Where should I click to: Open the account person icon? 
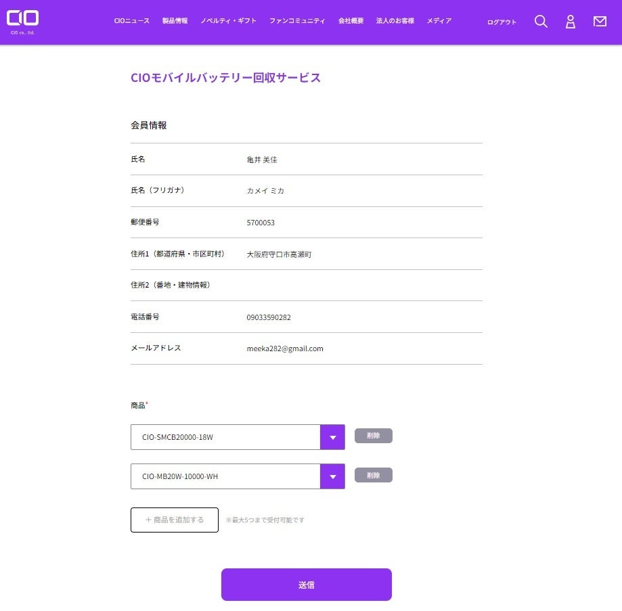571,22
